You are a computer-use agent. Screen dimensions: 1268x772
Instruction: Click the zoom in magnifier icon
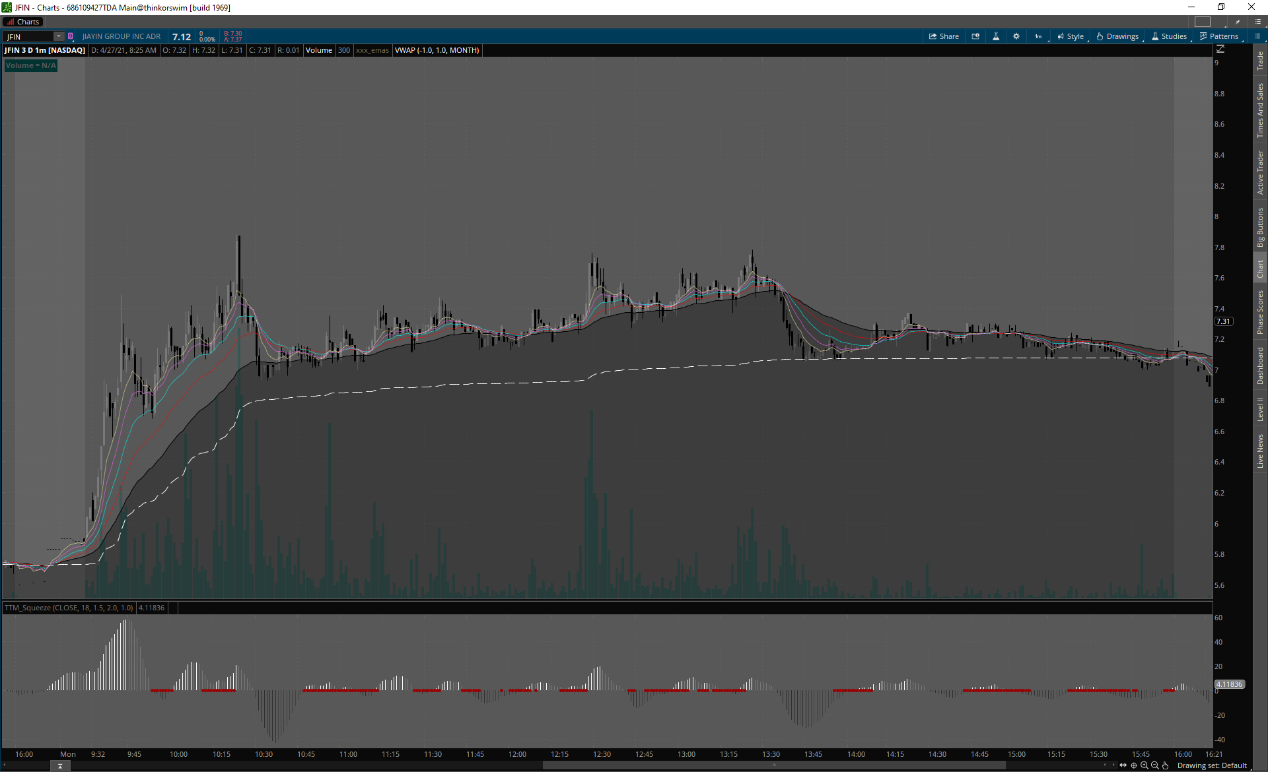pyautogui.click(x=1144, y=765)
